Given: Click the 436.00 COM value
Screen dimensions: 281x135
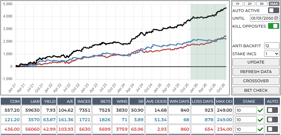Looking at the screenshot, I should coord(12,129).
